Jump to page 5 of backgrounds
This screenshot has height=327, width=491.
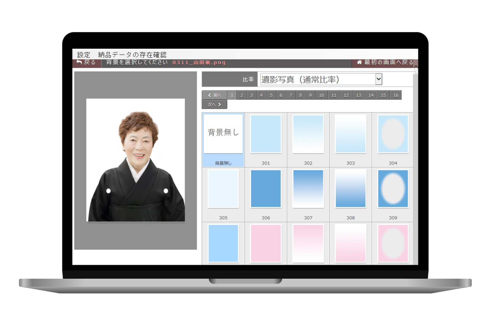(x=271, y=95)
